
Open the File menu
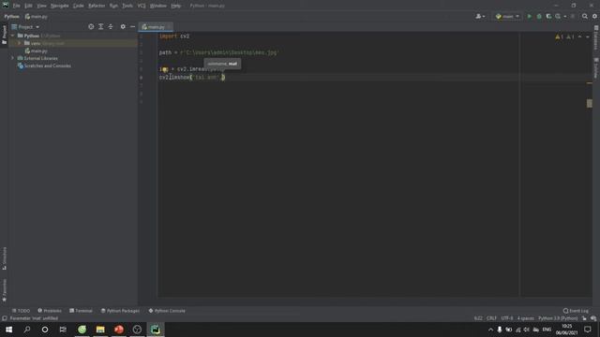coord(17,6)
